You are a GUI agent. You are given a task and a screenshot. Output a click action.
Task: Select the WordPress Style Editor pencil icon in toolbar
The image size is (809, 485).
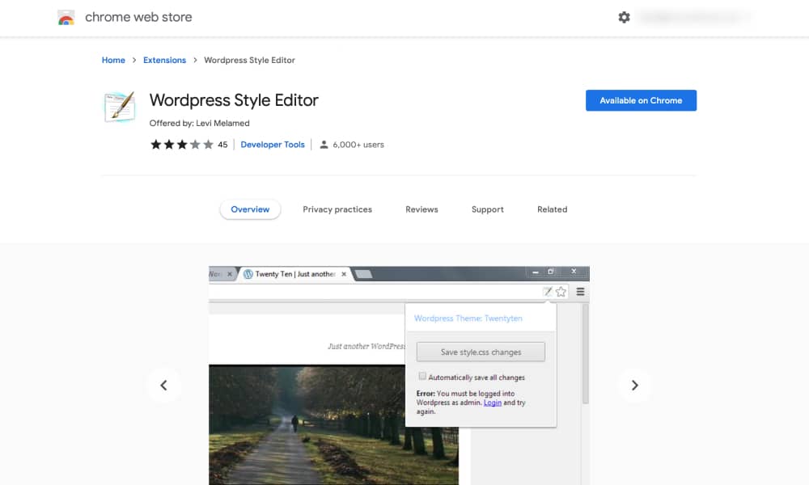[549, 291]
